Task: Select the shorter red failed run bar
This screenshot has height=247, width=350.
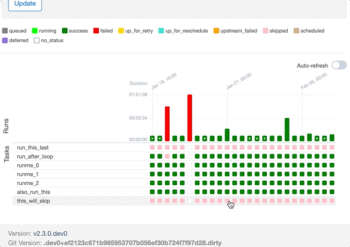Action: (x=167, y=124)
